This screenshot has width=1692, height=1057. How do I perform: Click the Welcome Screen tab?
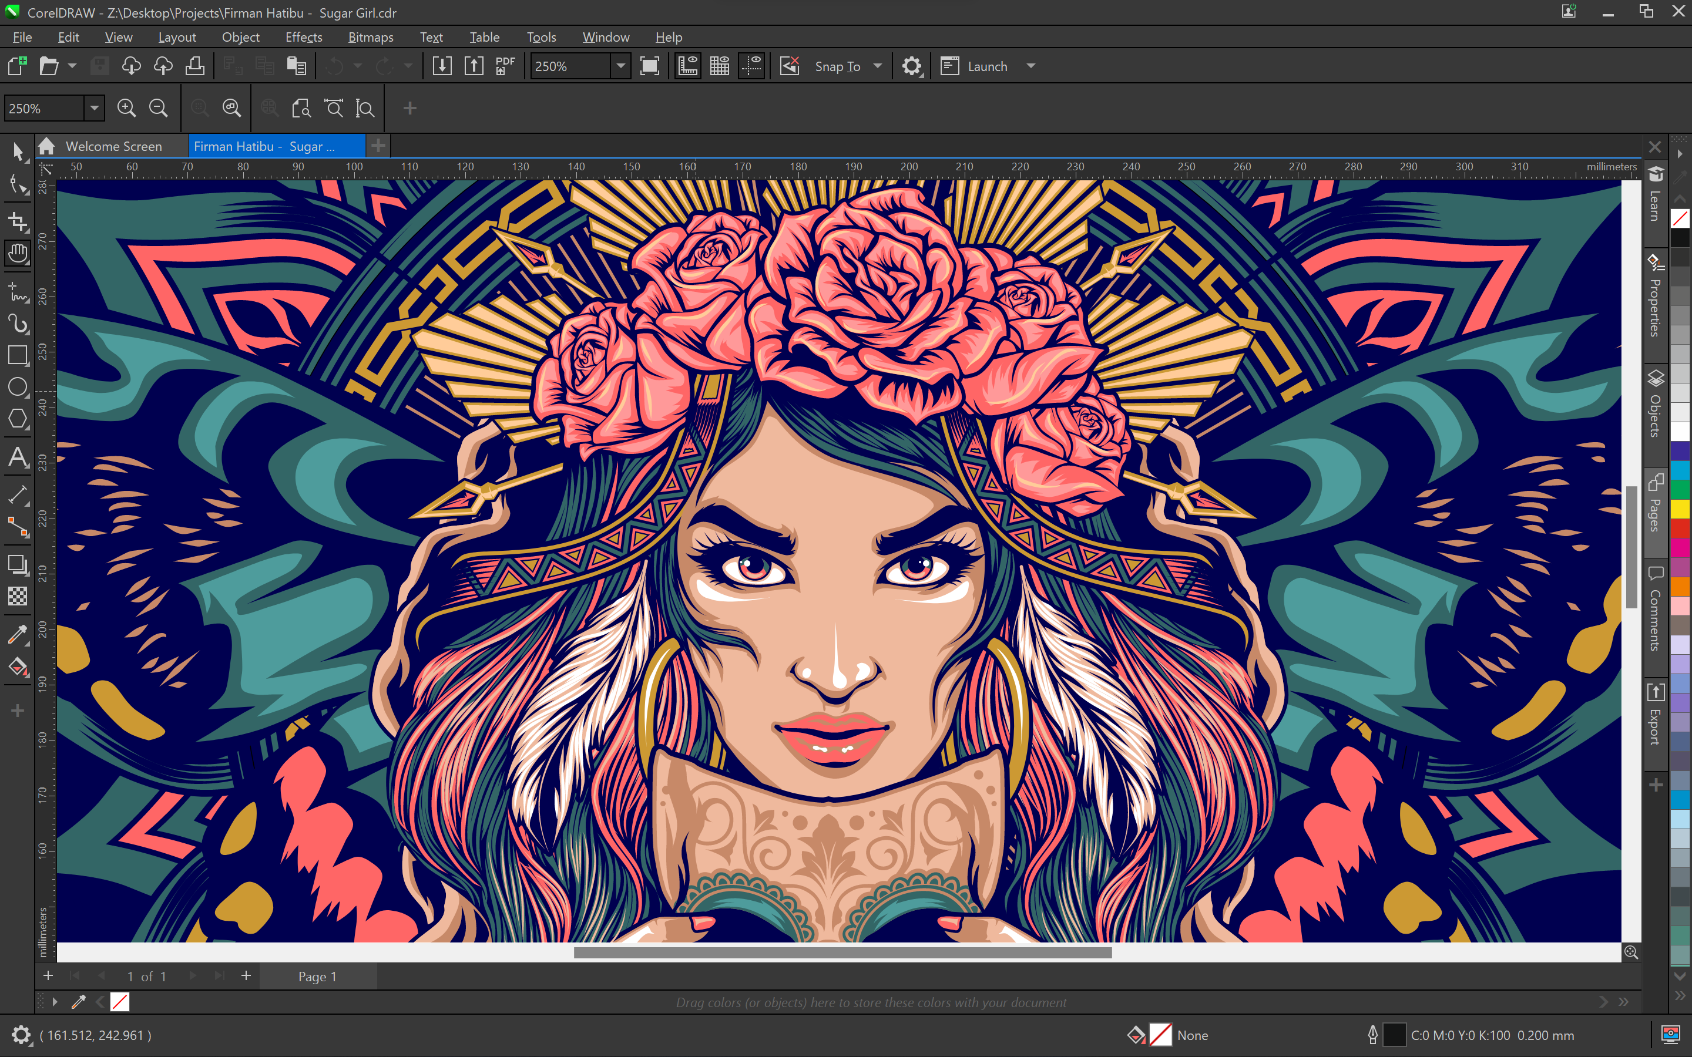point(115,145)
